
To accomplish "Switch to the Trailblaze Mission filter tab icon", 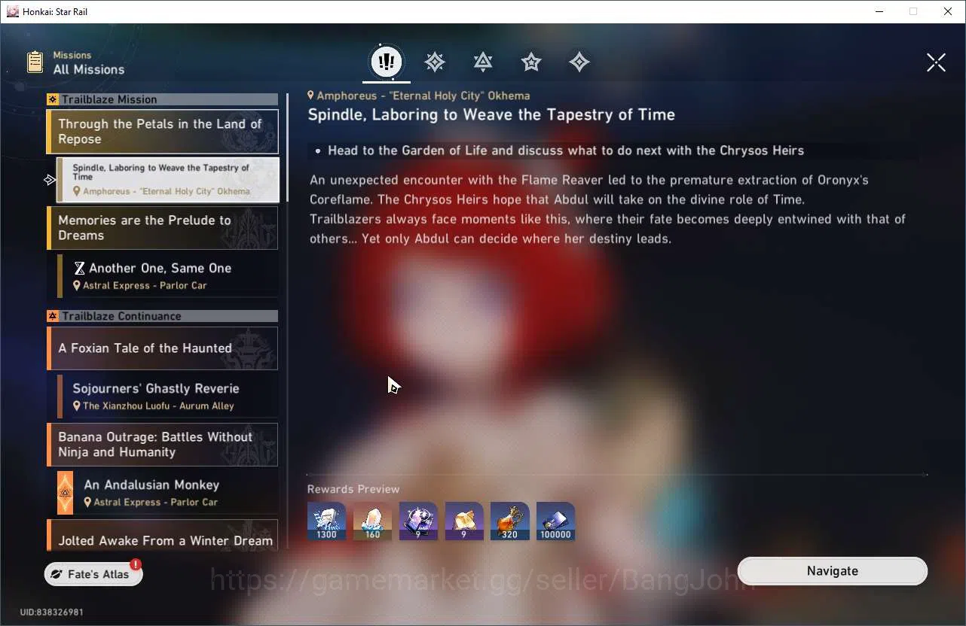I will tap(435, 62).
